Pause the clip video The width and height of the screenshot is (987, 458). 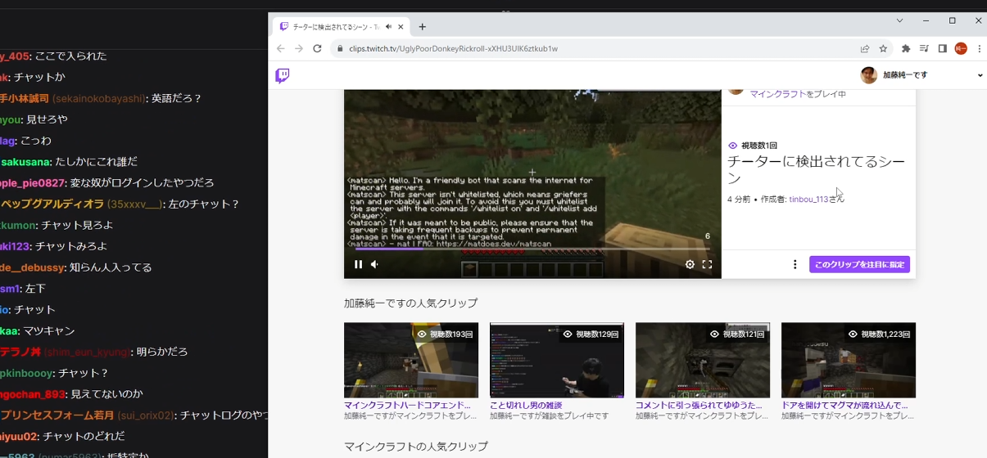click(358, 264)
